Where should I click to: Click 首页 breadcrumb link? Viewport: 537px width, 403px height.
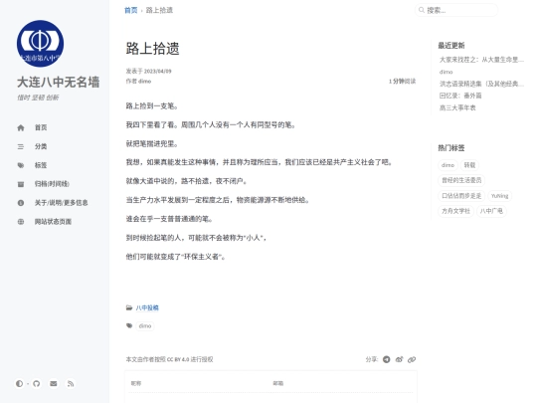tap(131, 10)
